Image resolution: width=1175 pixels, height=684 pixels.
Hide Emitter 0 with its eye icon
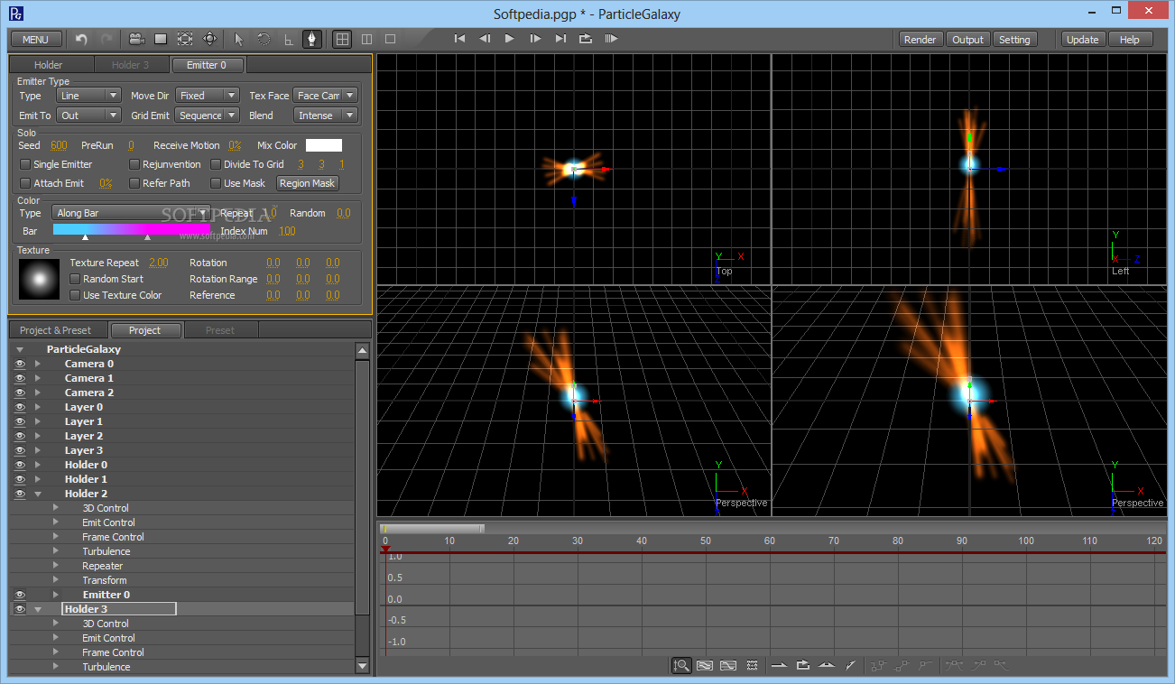pos(20,595)
